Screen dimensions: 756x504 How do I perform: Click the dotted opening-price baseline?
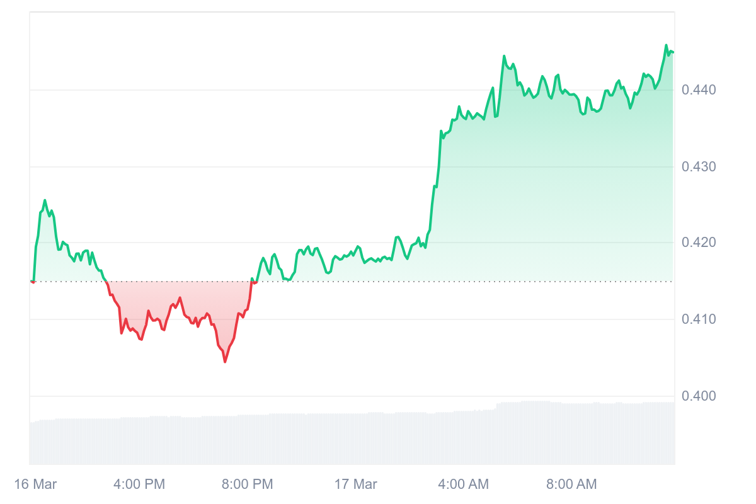click(x=352, y=282)
